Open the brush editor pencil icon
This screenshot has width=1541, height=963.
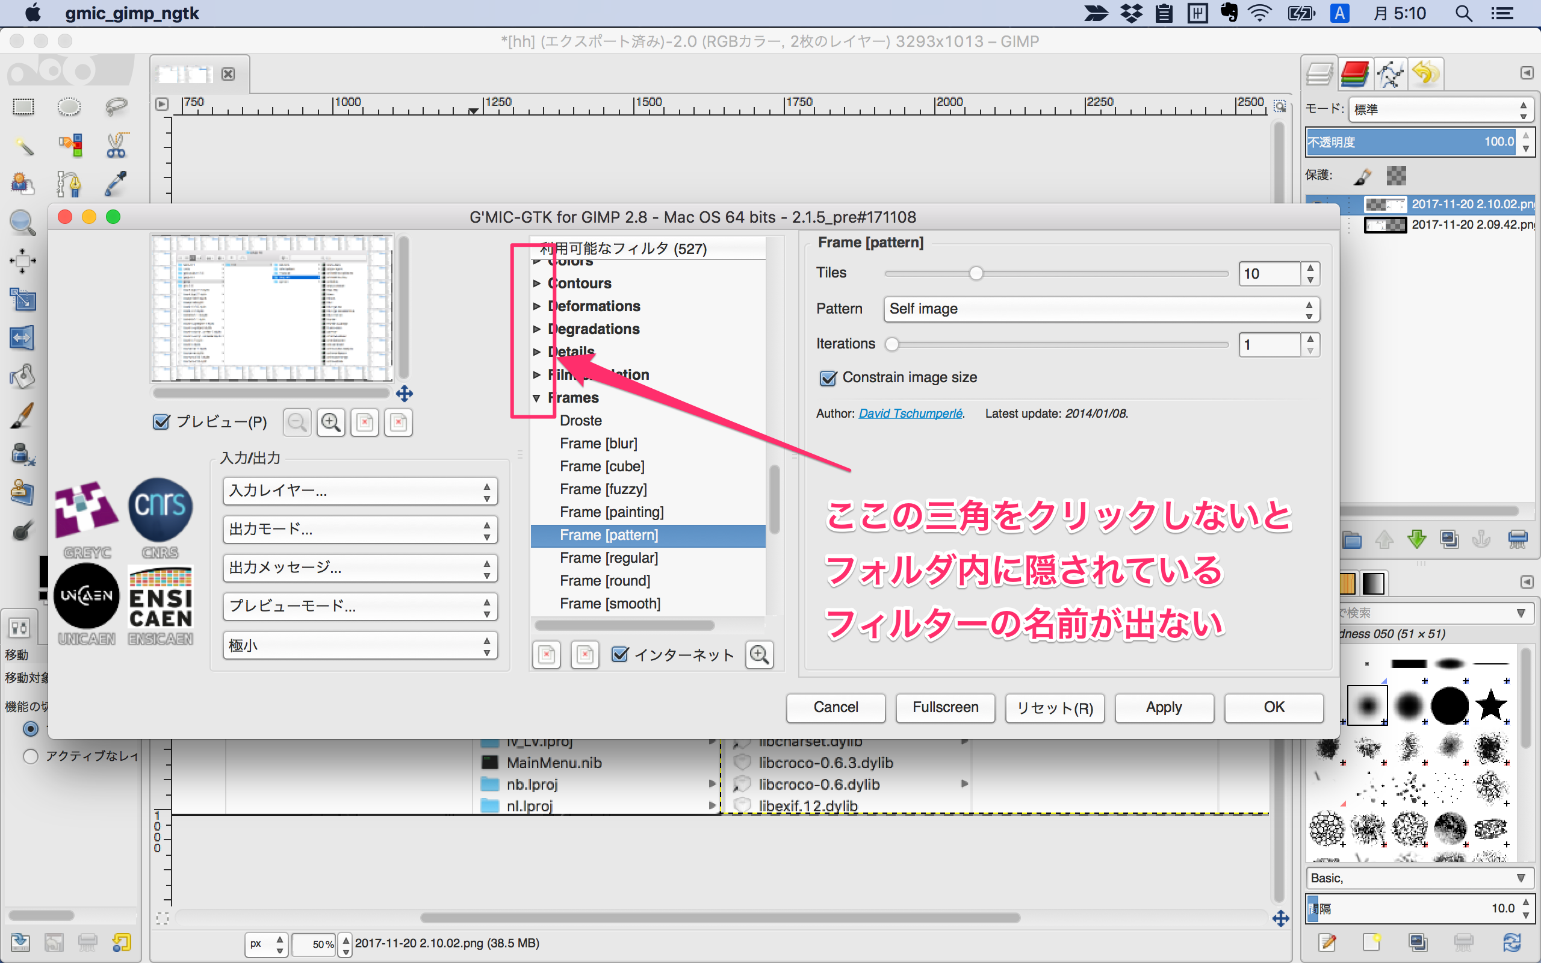[1328, 941]
